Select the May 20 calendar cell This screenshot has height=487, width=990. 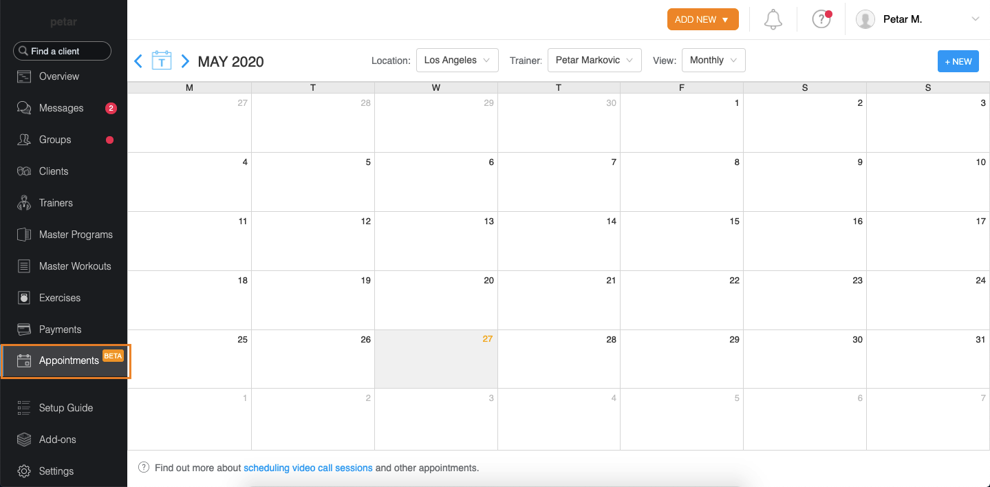[x=436, y=300]
